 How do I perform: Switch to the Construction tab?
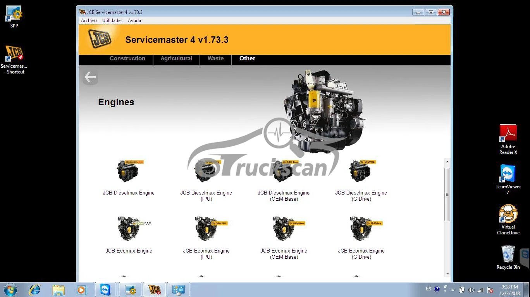(x=127, y=58)
